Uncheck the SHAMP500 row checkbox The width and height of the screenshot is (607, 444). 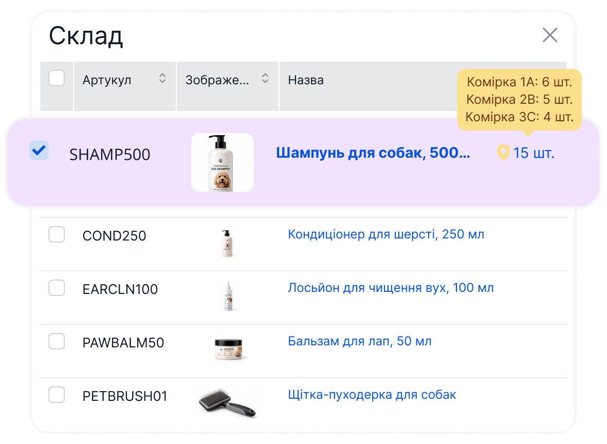click(39, 150)
